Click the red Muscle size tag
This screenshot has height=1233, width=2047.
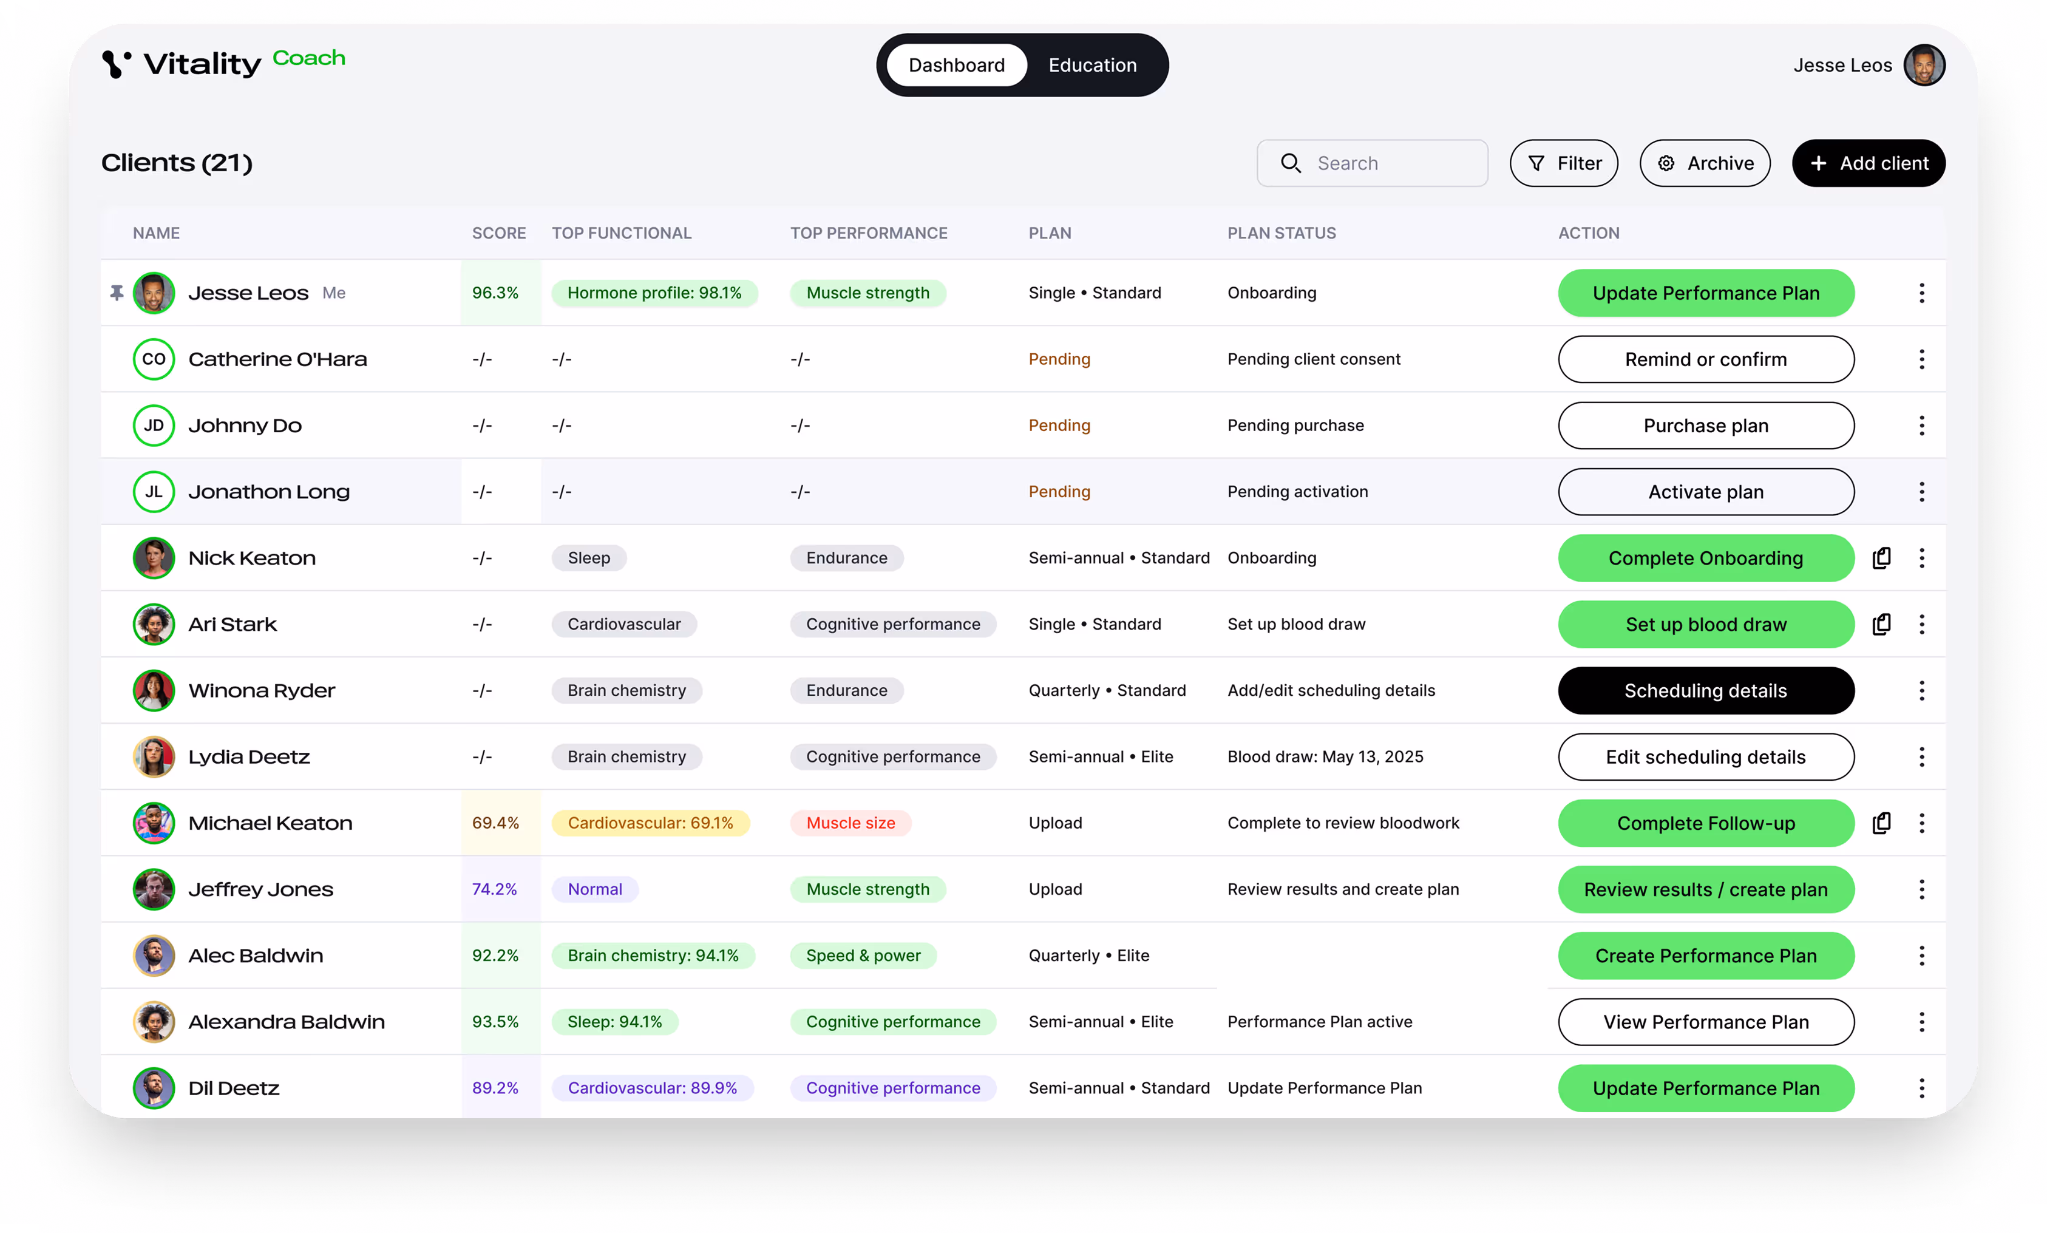click(x=850, y=823)
